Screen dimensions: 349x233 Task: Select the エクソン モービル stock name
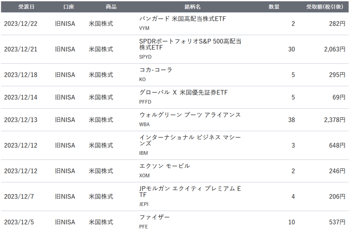164,166
